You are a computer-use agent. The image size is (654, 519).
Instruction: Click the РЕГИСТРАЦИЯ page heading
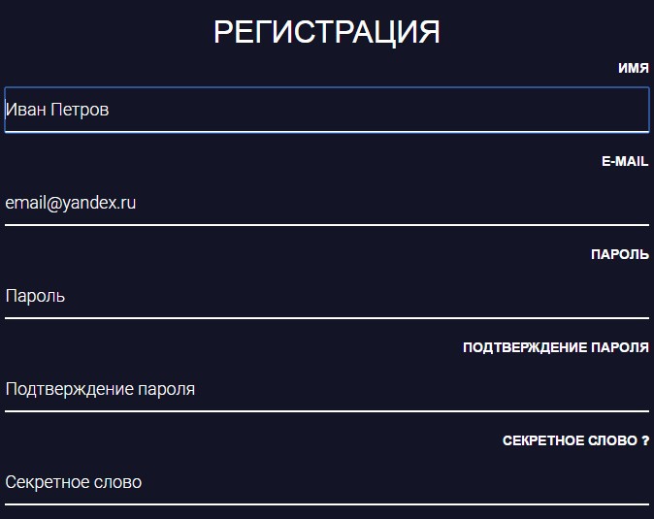(327, 32)
